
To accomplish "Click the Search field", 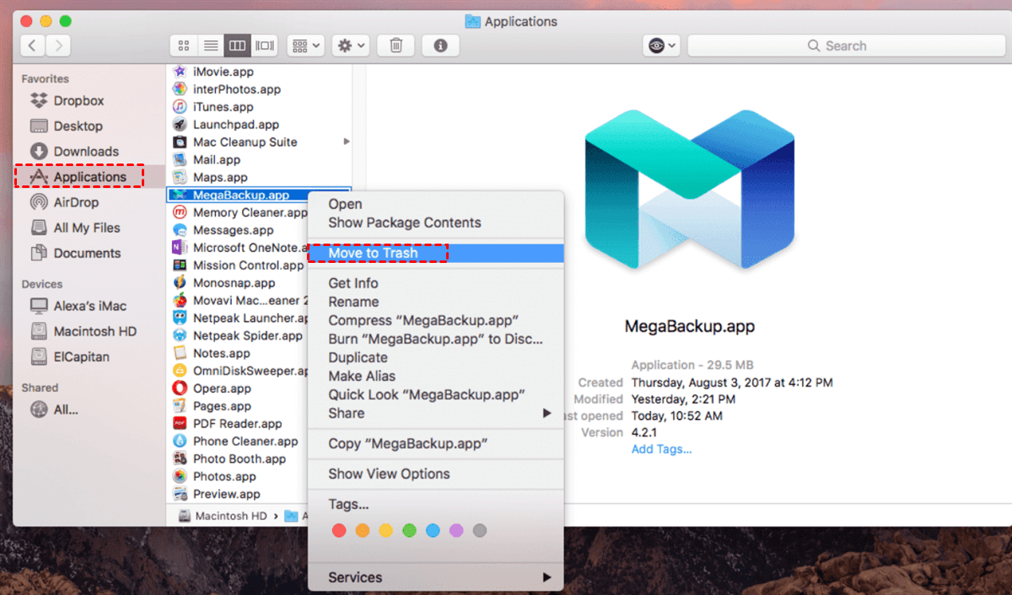I will coord(845,46).
